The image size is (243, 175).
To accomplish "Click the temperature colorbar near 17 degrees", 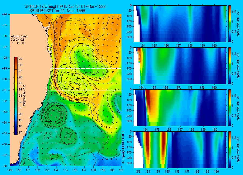I will 16,133.
